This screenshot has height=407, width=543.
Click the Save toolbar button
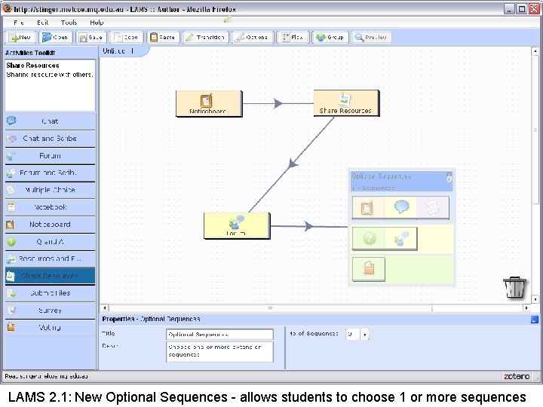(90, 38)
